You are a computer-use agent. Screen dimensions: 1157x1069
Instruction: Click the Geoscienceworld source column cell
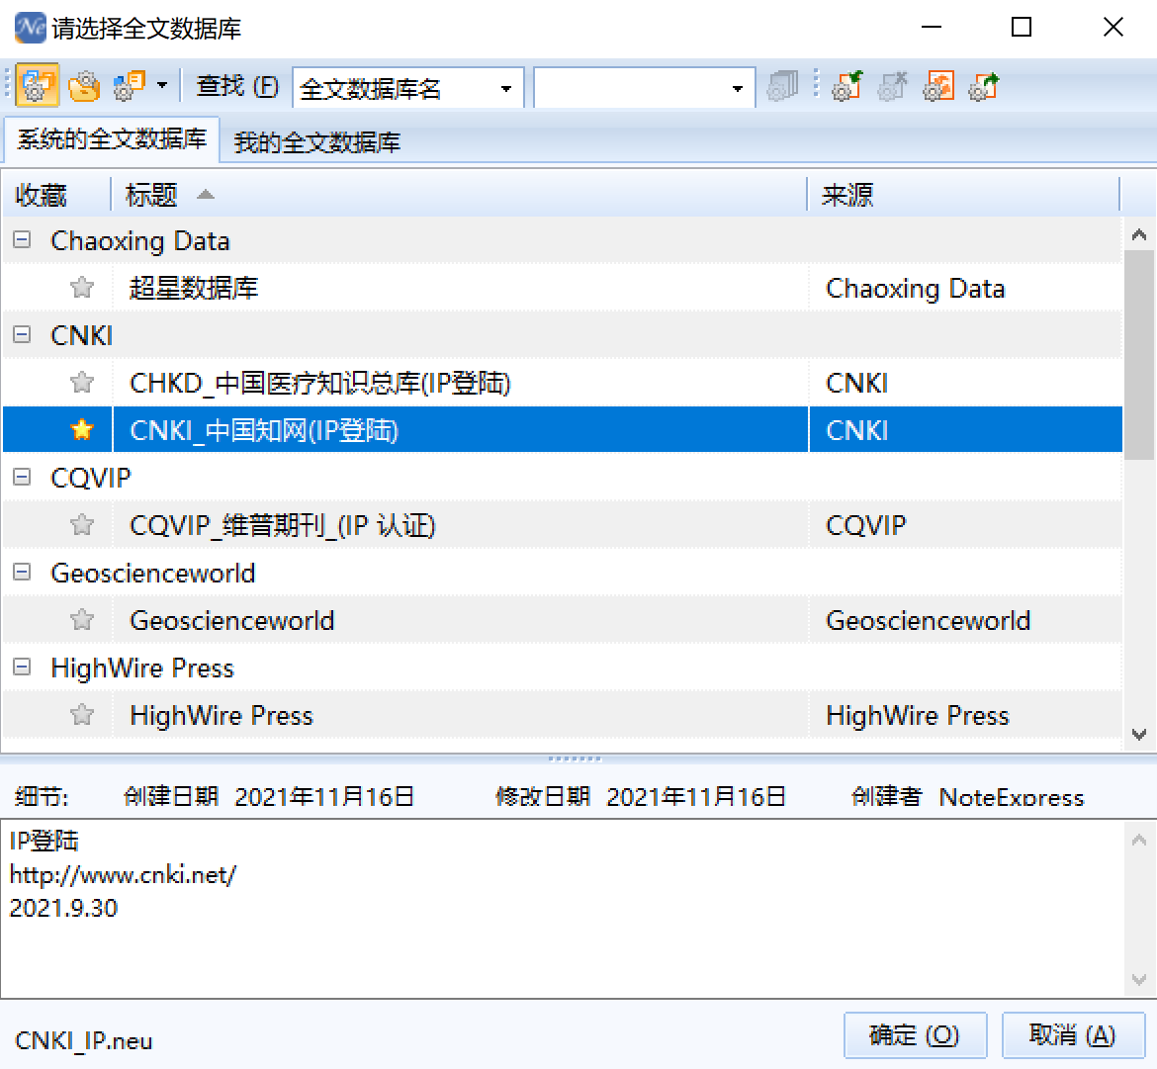tap(928, 620)
